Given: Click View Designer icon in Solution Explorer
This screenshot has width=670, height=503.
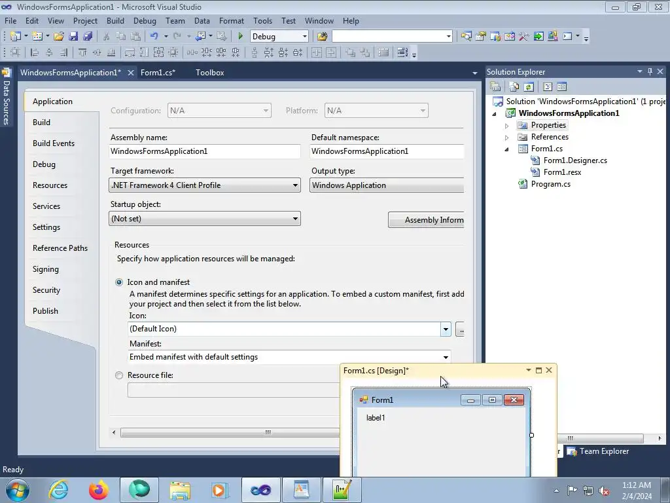Looking at the screenshot, I should coord(562,87).
